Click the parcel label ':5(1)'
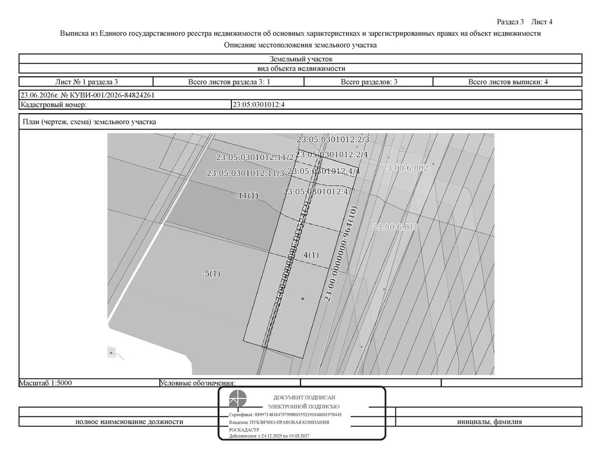The width and height of the screenshot is (601, 464). [x=211, y=274]
